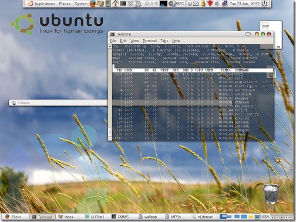Open the Help menu in Terminal
Screen dimensions: 296x222
pyautogui.click(x=176, y=41)
